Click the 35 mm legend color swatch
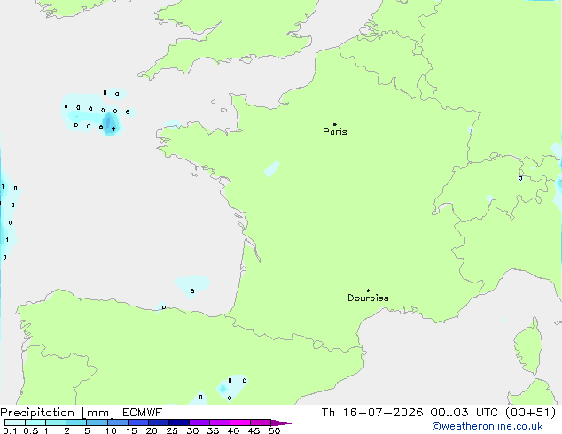Screen dimensions: 562x434 (220, 422)
